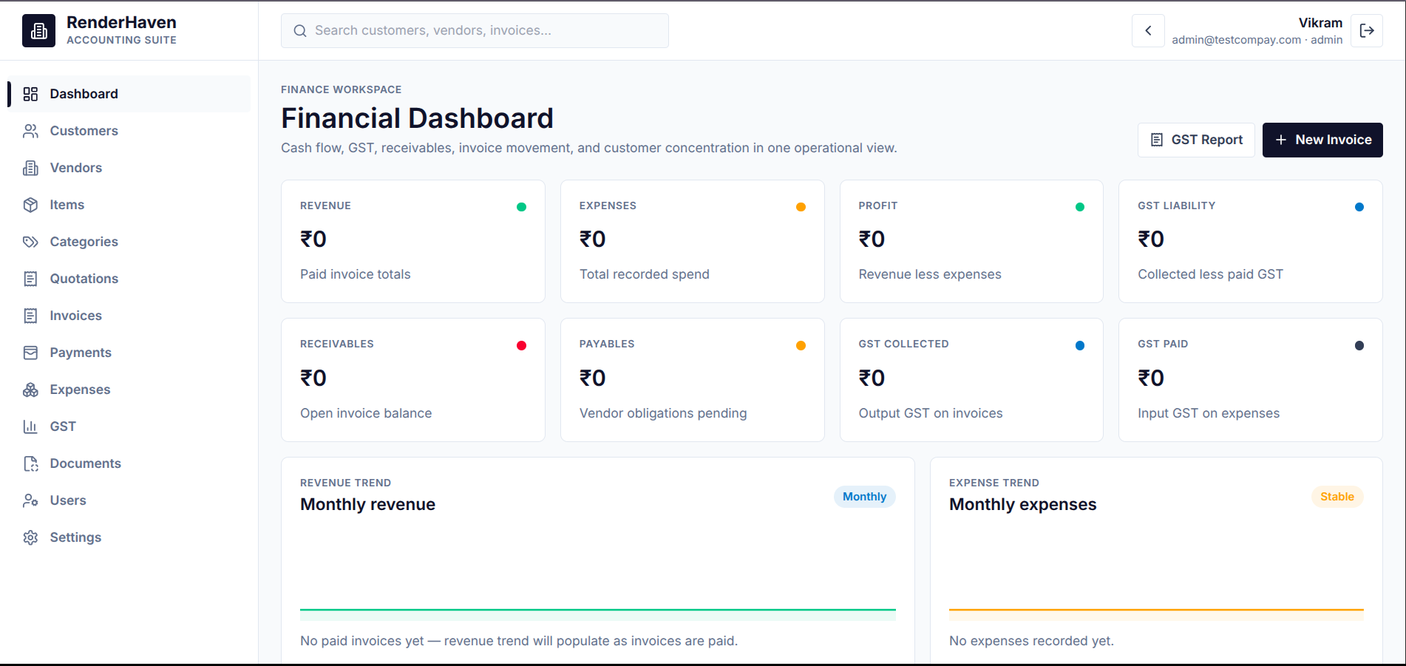
Task: Click the 'Output GST on invoices' text
Action: (930, 413)
